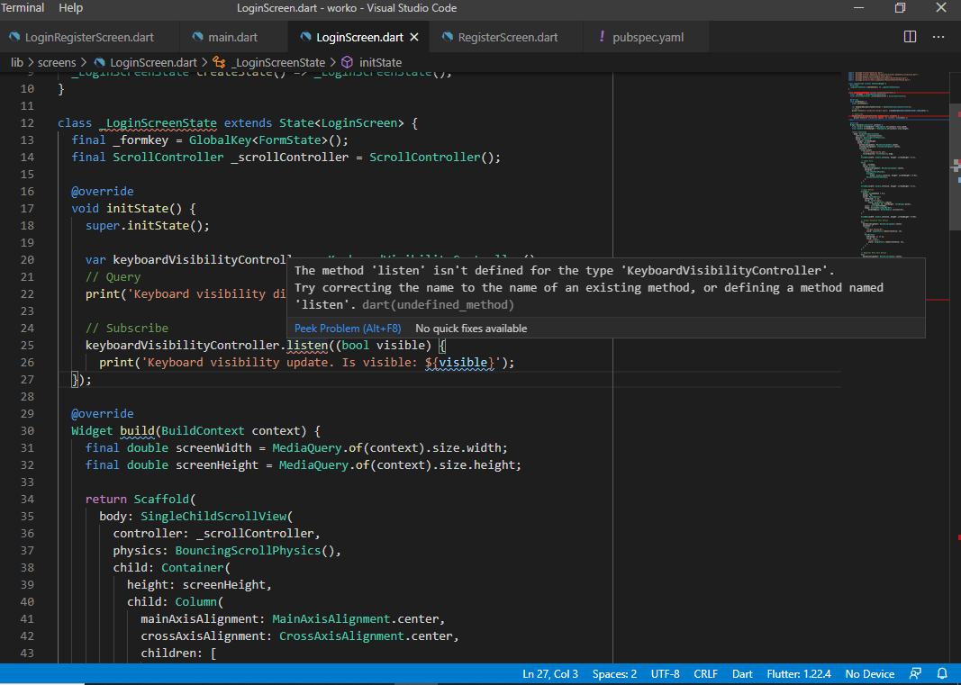Click the Dart file icon on main.dart tab
The width and height of the screenshot is (961, 685).
(197, 37)
